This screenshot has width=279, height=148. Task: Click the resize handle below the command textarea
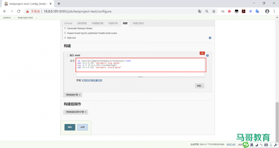point(140,77)
